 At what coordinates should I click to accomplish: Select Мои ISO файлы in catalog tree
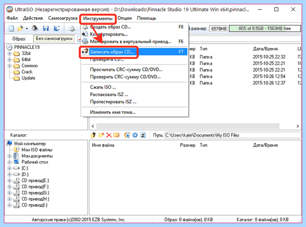(x=37, y=150)
